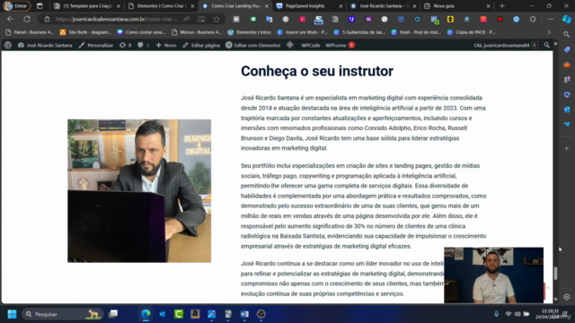Add a sidebar app with plus icon
The height and width of the screenshot is (323, 575).
point(567,148)
